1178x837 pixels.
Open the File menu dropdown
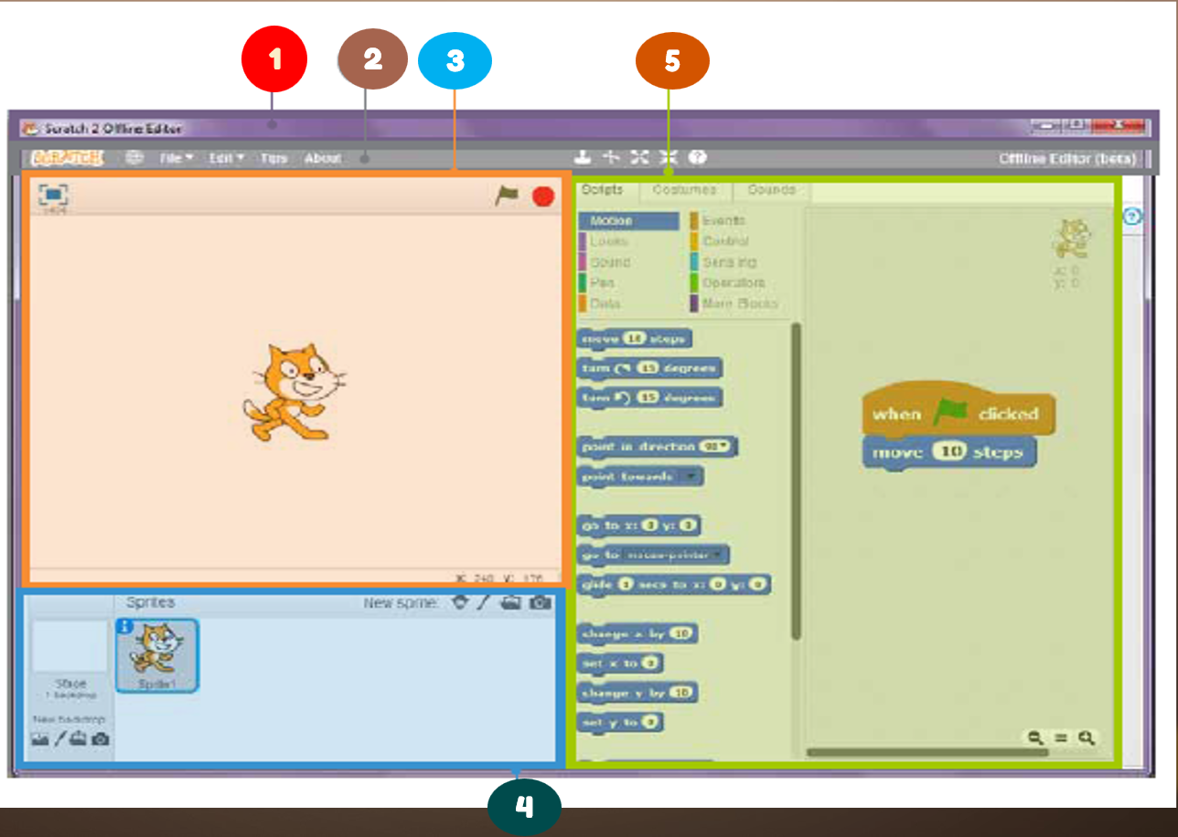pyautogui.click(x=177, y=158)
